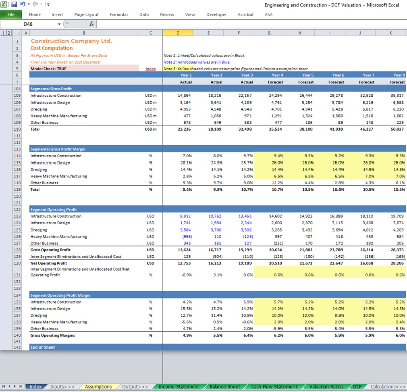Select yellow cell 9.4% Infrastructure Construction margin
Viewport: 407px width, 392px height.
(x=269, y=156)
